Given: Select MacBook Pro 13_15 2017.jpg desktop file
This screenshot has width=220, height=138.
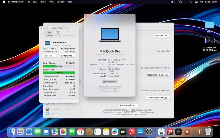Looking at the screenshot, I should point(210,44).
